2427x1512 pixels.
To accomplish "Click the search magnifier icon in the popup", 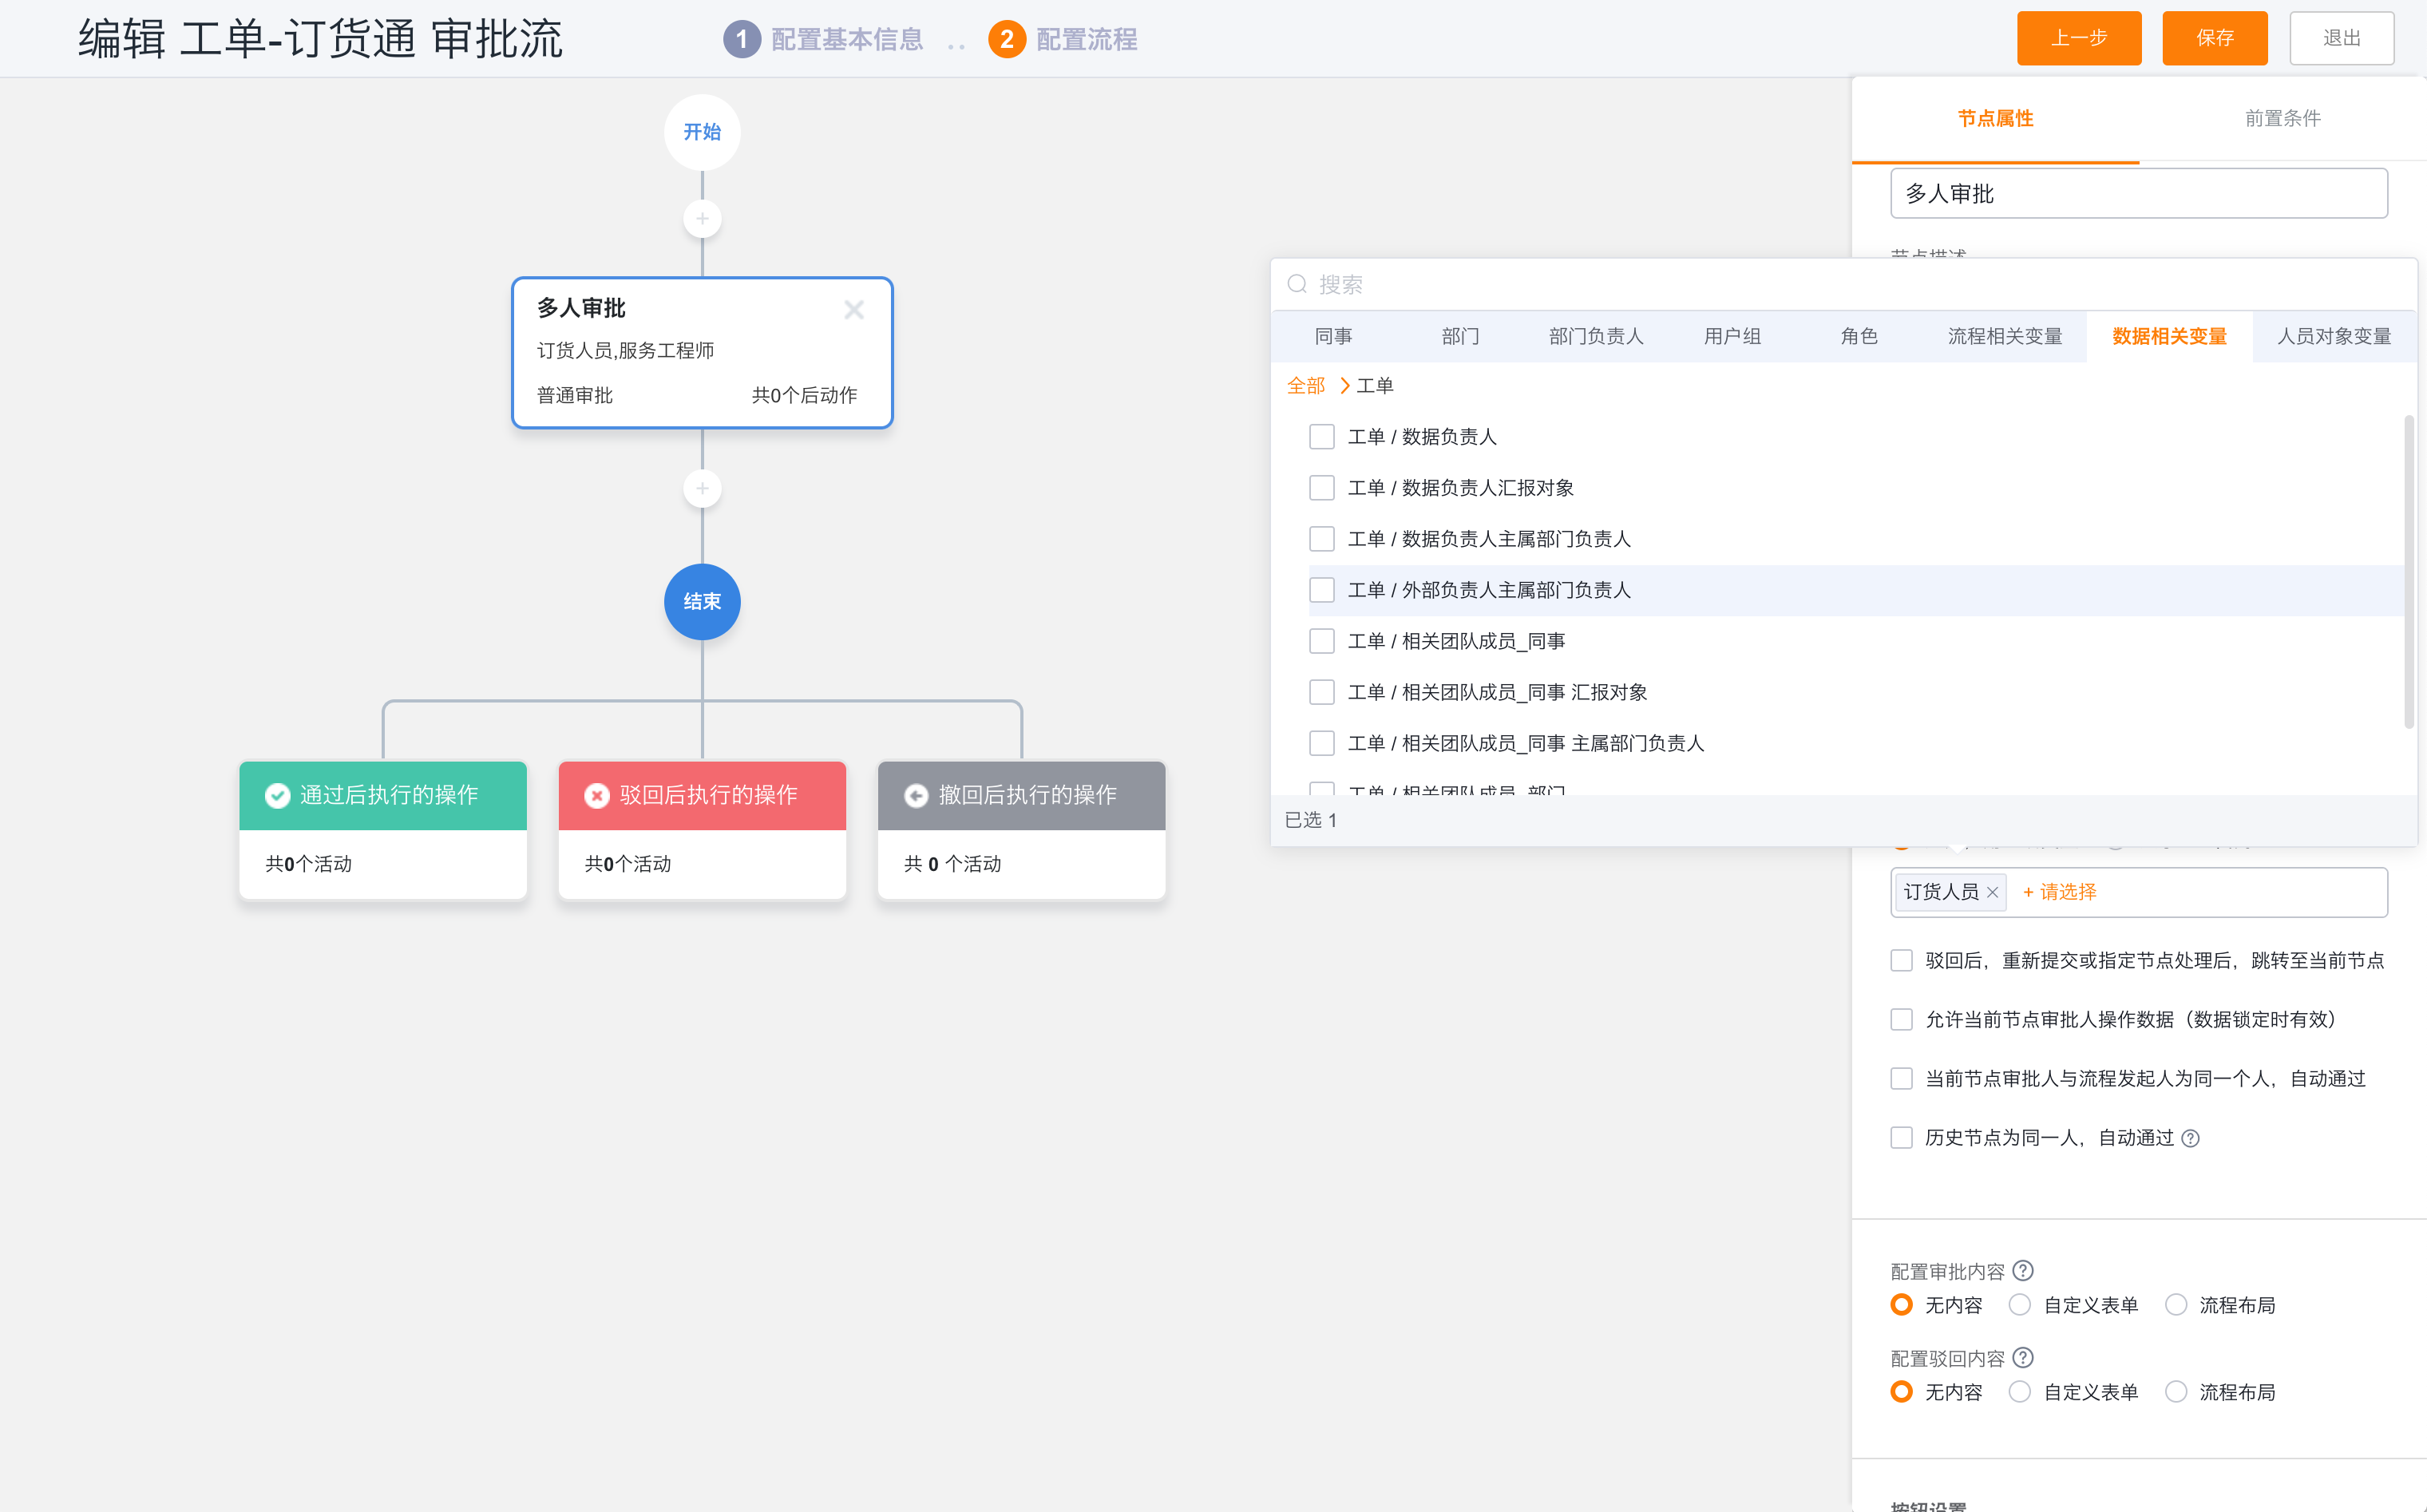I will (1297, 284).
